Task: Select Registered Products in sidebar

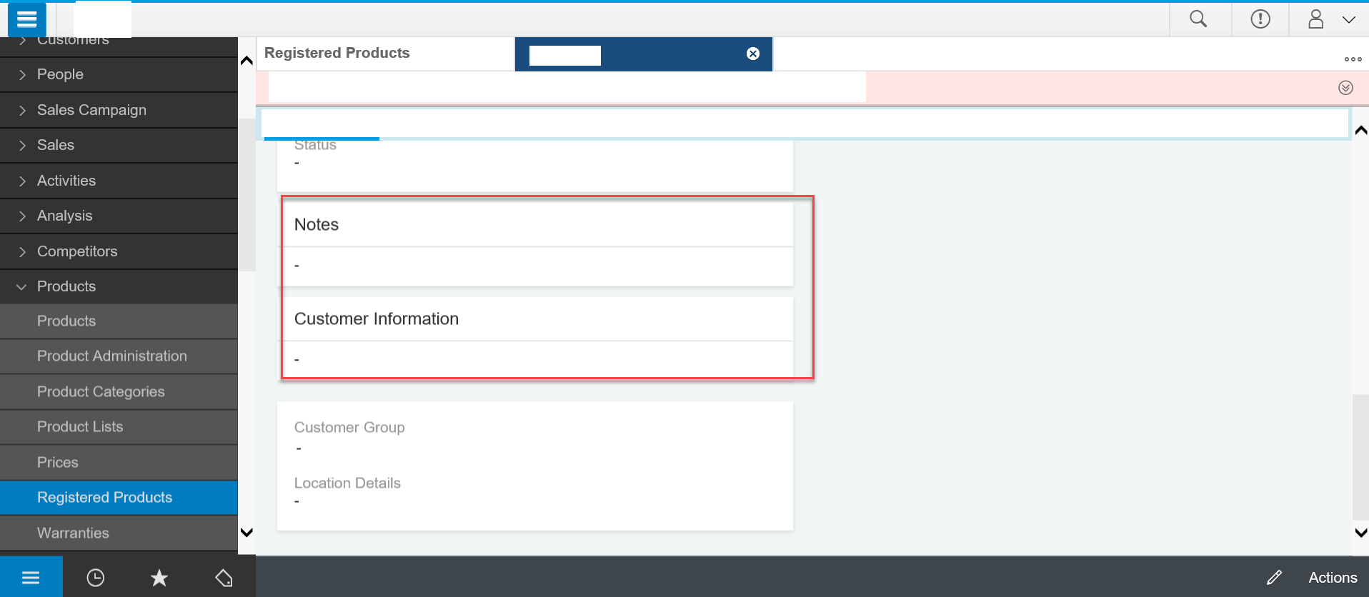Action: coord(119,498)
